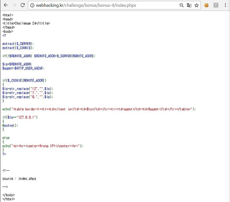230x202 pixels.
Task: Reload the page with refresh icon
Action: [23, 5]
